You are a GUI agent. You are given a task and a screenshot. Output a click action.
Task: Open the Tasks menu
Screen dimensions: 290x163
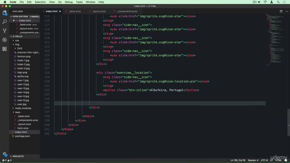pyautogui.click(x=79, y=2)
